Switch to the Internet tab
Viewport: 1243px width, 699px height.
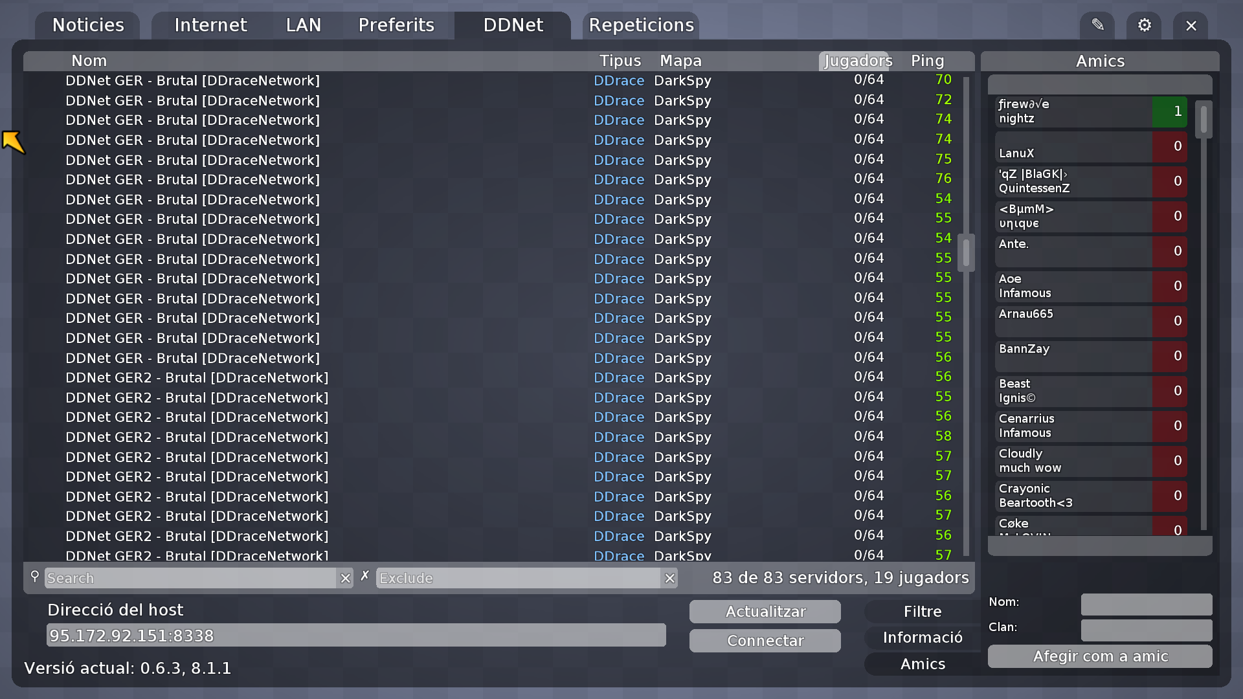coord(210,25)
